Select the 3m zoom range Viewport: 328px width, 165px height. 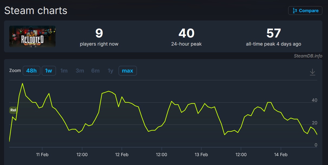[x=80, y=71]
